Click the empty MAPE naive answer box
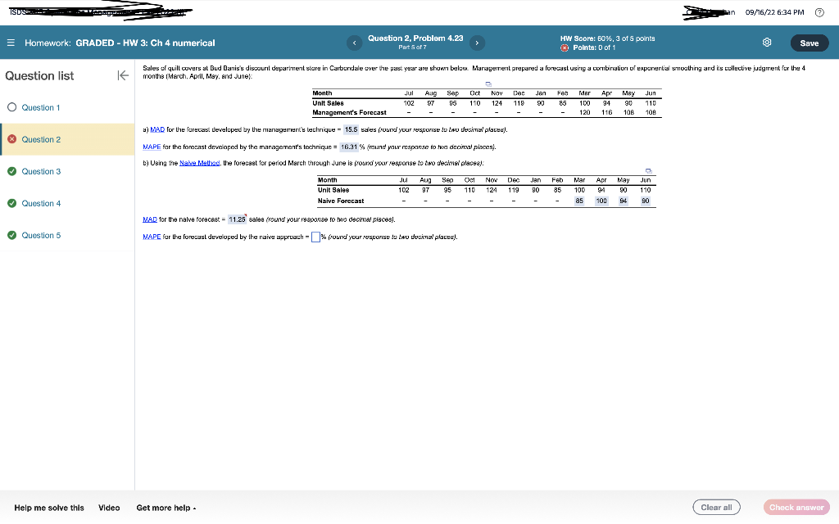Image resolution: width=839 pixels, height=524 pixels. (315, 237)
